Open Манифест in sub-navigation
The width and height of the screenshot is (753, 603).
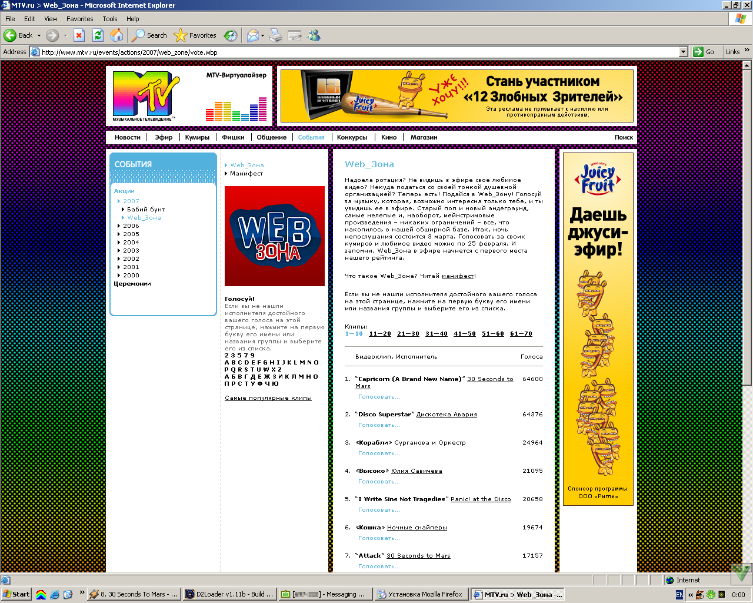click(246, 174)
